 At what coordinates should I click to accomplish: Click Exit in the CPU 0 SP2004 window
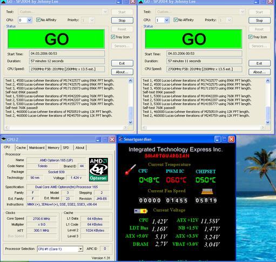click(122, 63)
